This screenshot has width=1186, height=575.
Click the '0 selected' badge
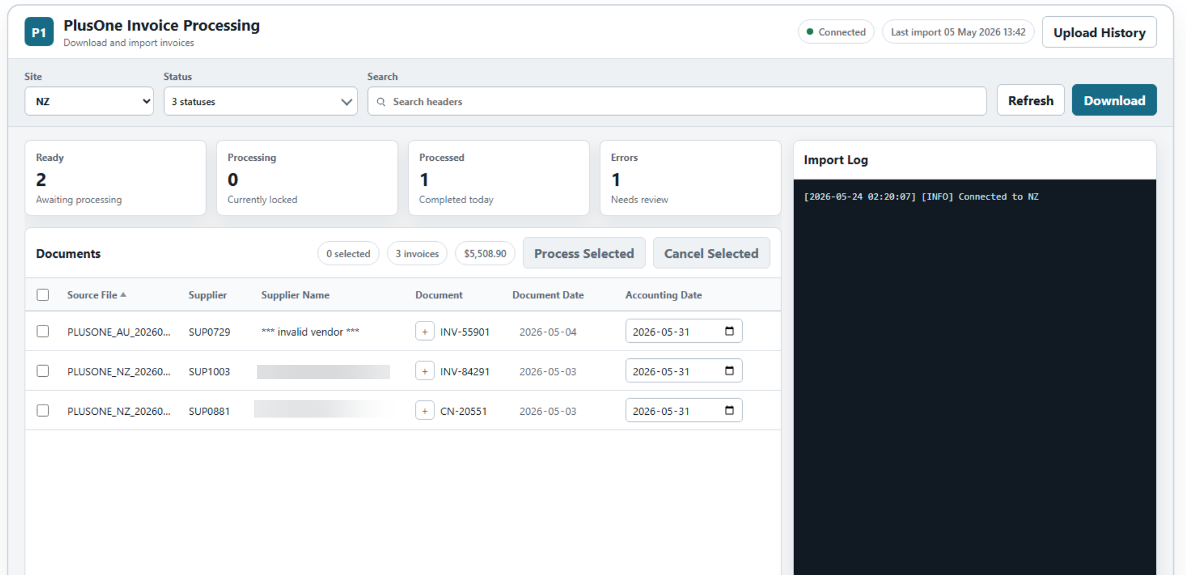tap(348, 253)
